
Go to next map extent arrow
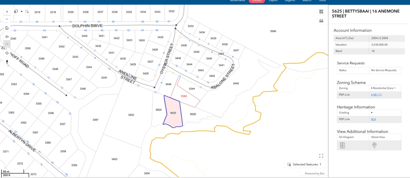click(7, 44)
